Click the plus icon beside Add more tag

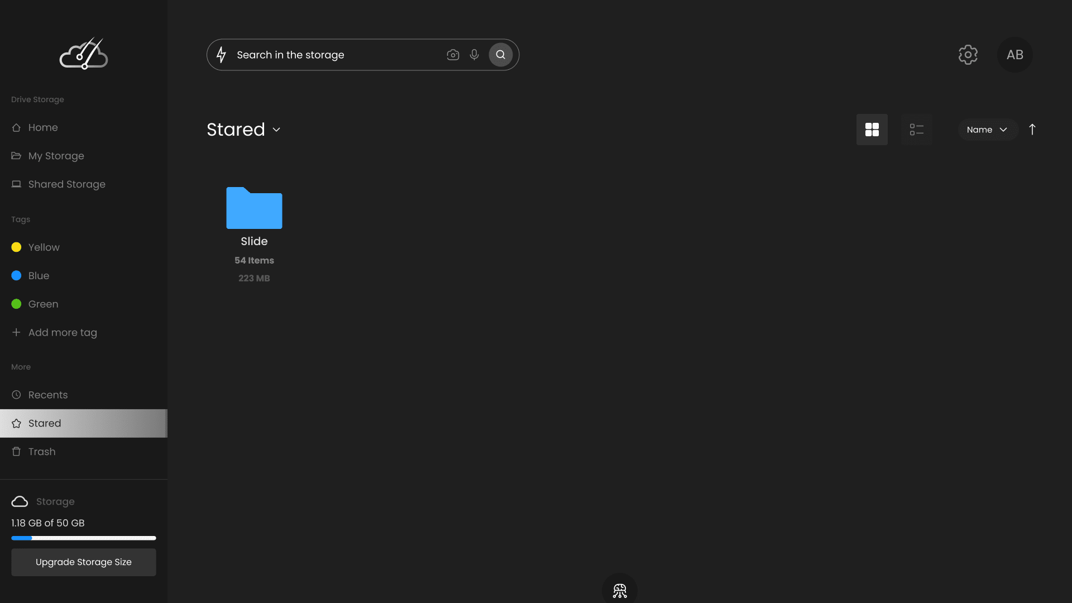click(16, 332)
